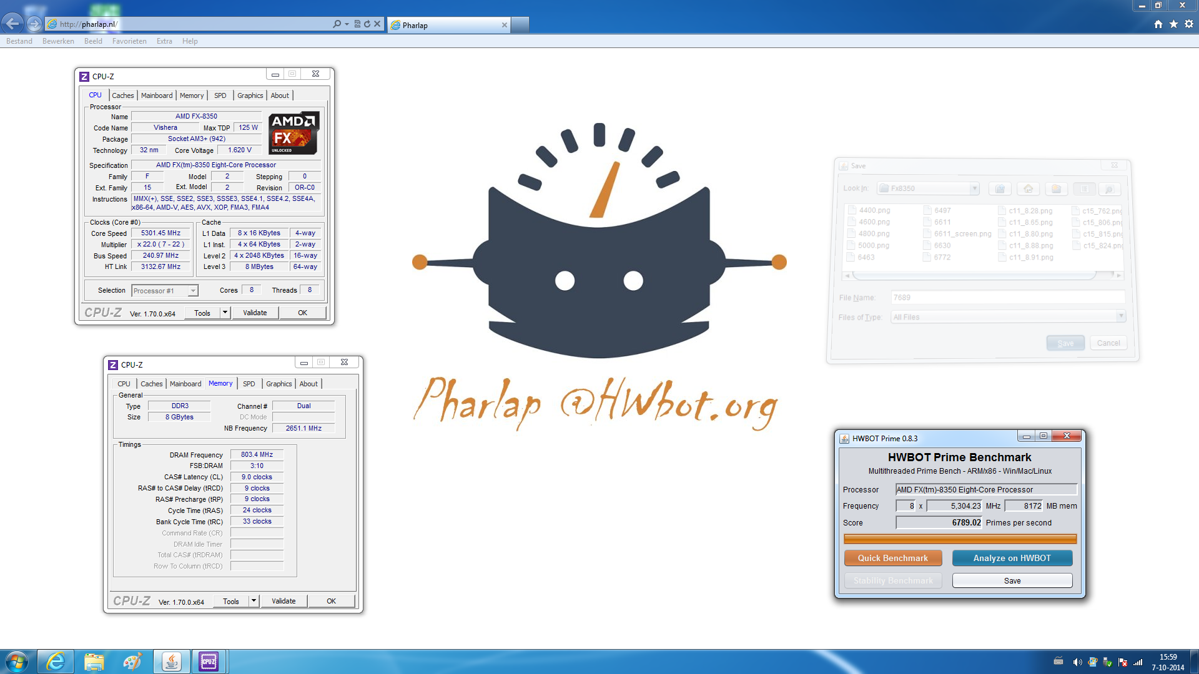This screenshot has height=674, width=1199.
Task: Switch to Caches tab in CPU-Z processor window
Action: (123, 95)
